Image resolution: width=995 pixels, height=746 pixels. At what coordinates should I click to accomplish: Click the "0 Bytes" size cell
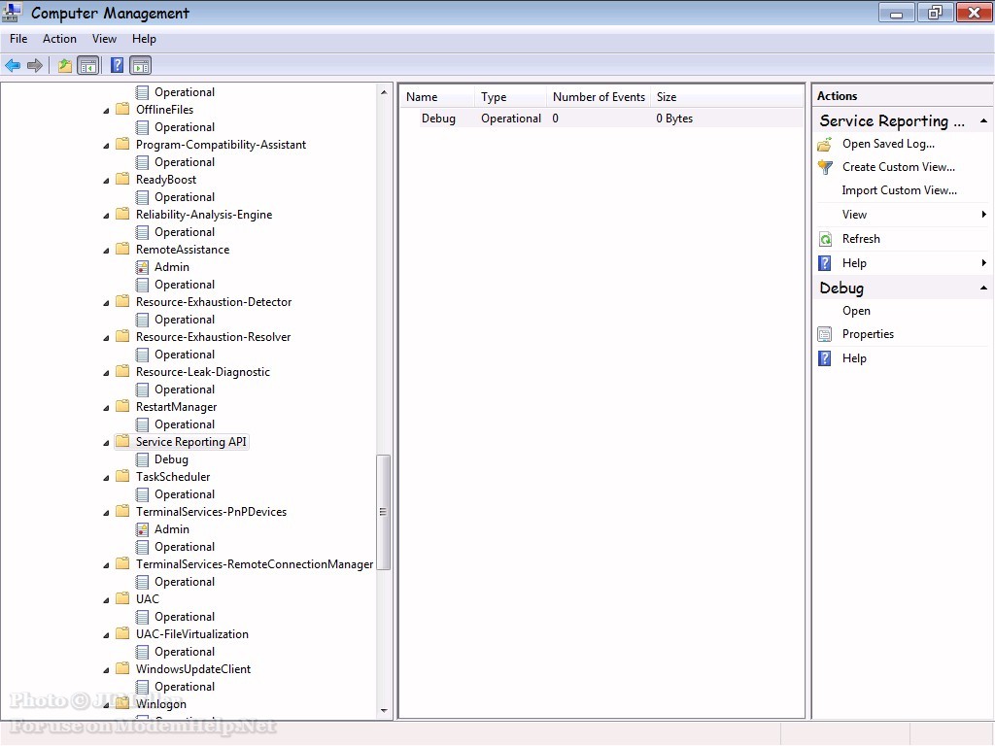pyautogui.click(x=674, y=119)
